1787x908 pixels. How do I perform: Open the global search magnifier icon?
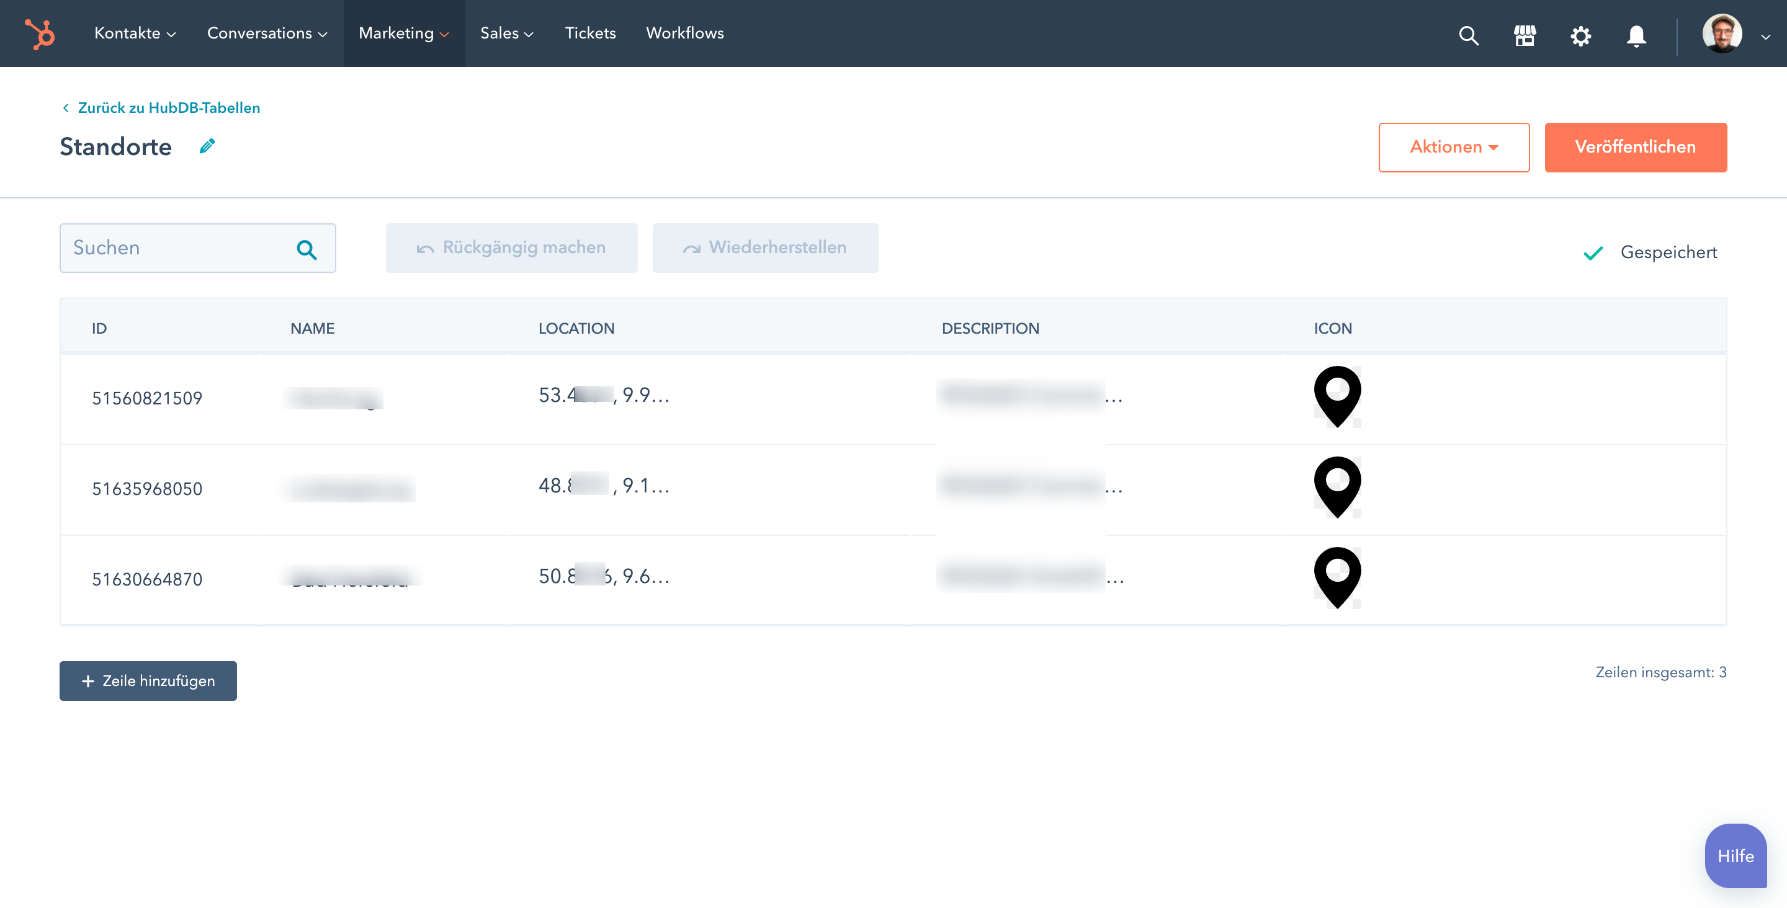click(x=1469, y=35)
